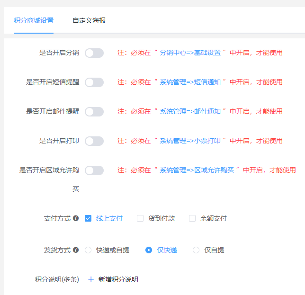Choose the 仅自提 radio option
This screenshot has height=295, width=305.
pos(196,250)
